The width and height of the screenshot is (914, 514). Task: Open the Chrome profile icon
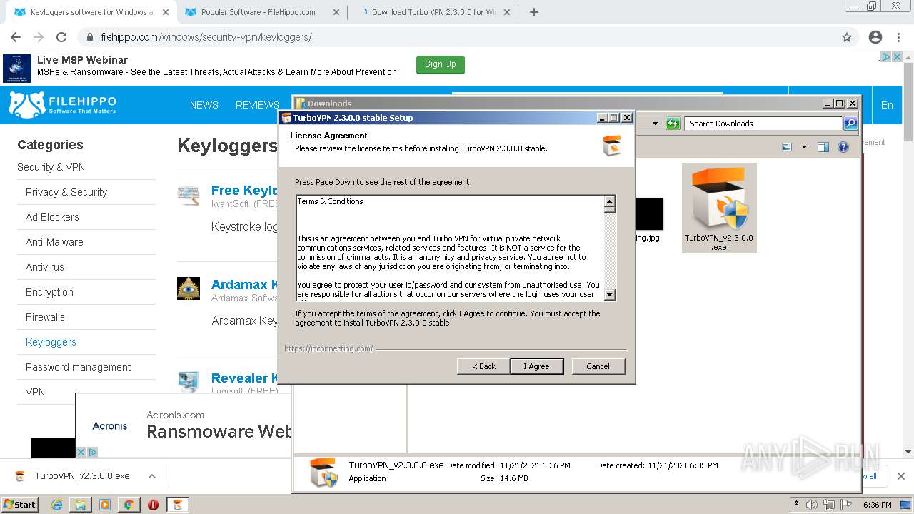pos(875,37)
